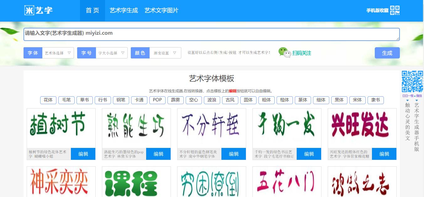This screenshot has width=424, height=197.
Task: Select the 古风 font category filter
Action: click(x=230, y=100)
